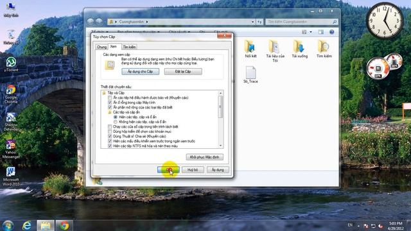The height and width of the screenshot is (231, 411).
Task: Click the 'Áp dụng cho Cặp' button
Action: [140, 71]
